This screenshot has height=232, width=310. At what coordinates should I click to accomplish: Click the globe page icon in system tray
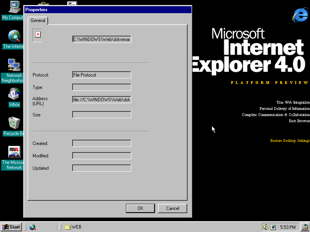(x=273, y=227)
